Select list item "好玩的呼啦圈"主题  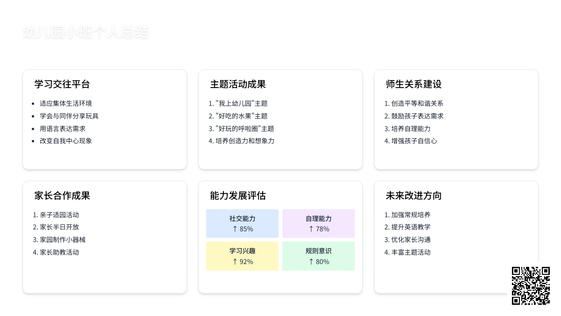pyautogui.click(x=245, y=129)
